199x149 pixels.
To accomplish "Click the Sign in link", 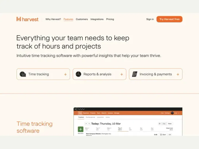I will pyautogui.click(x=150, y=19).
